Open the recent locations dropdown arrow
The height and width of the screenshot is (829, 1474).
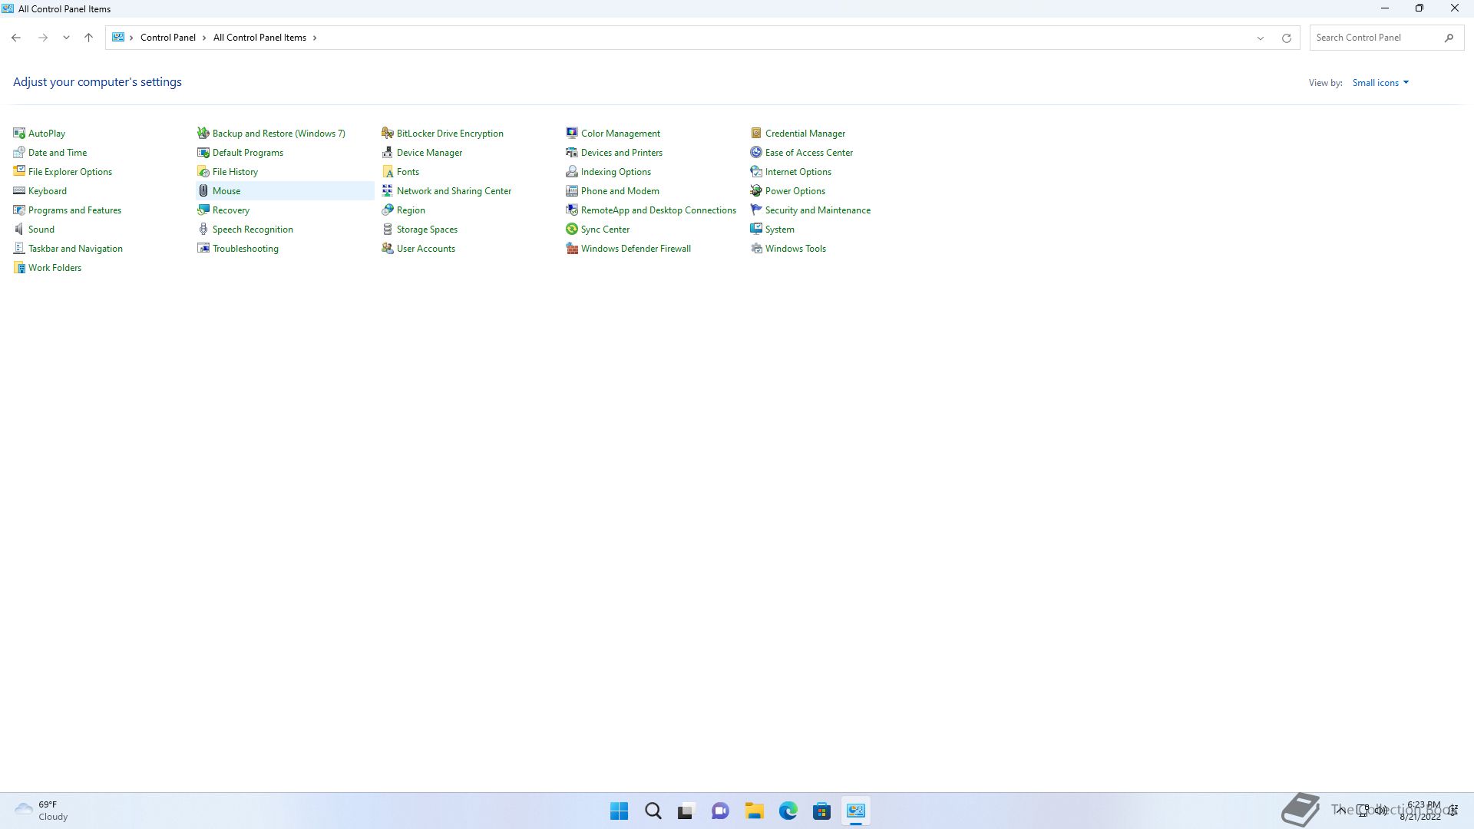[x=66, y=38]
